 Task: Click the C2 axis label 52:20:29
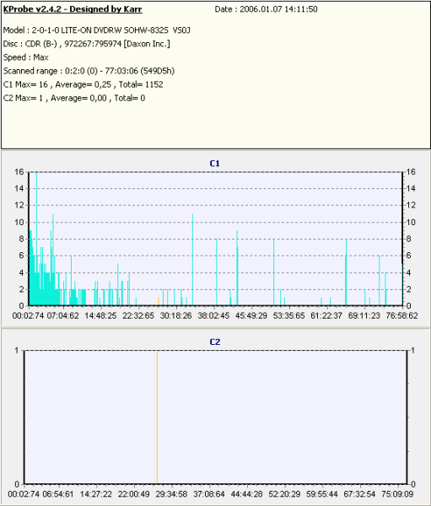[x=284, y=494]
